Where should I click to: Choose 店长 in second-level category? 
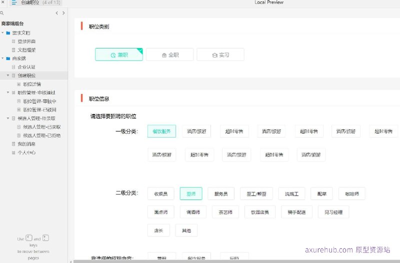point(158,230)
